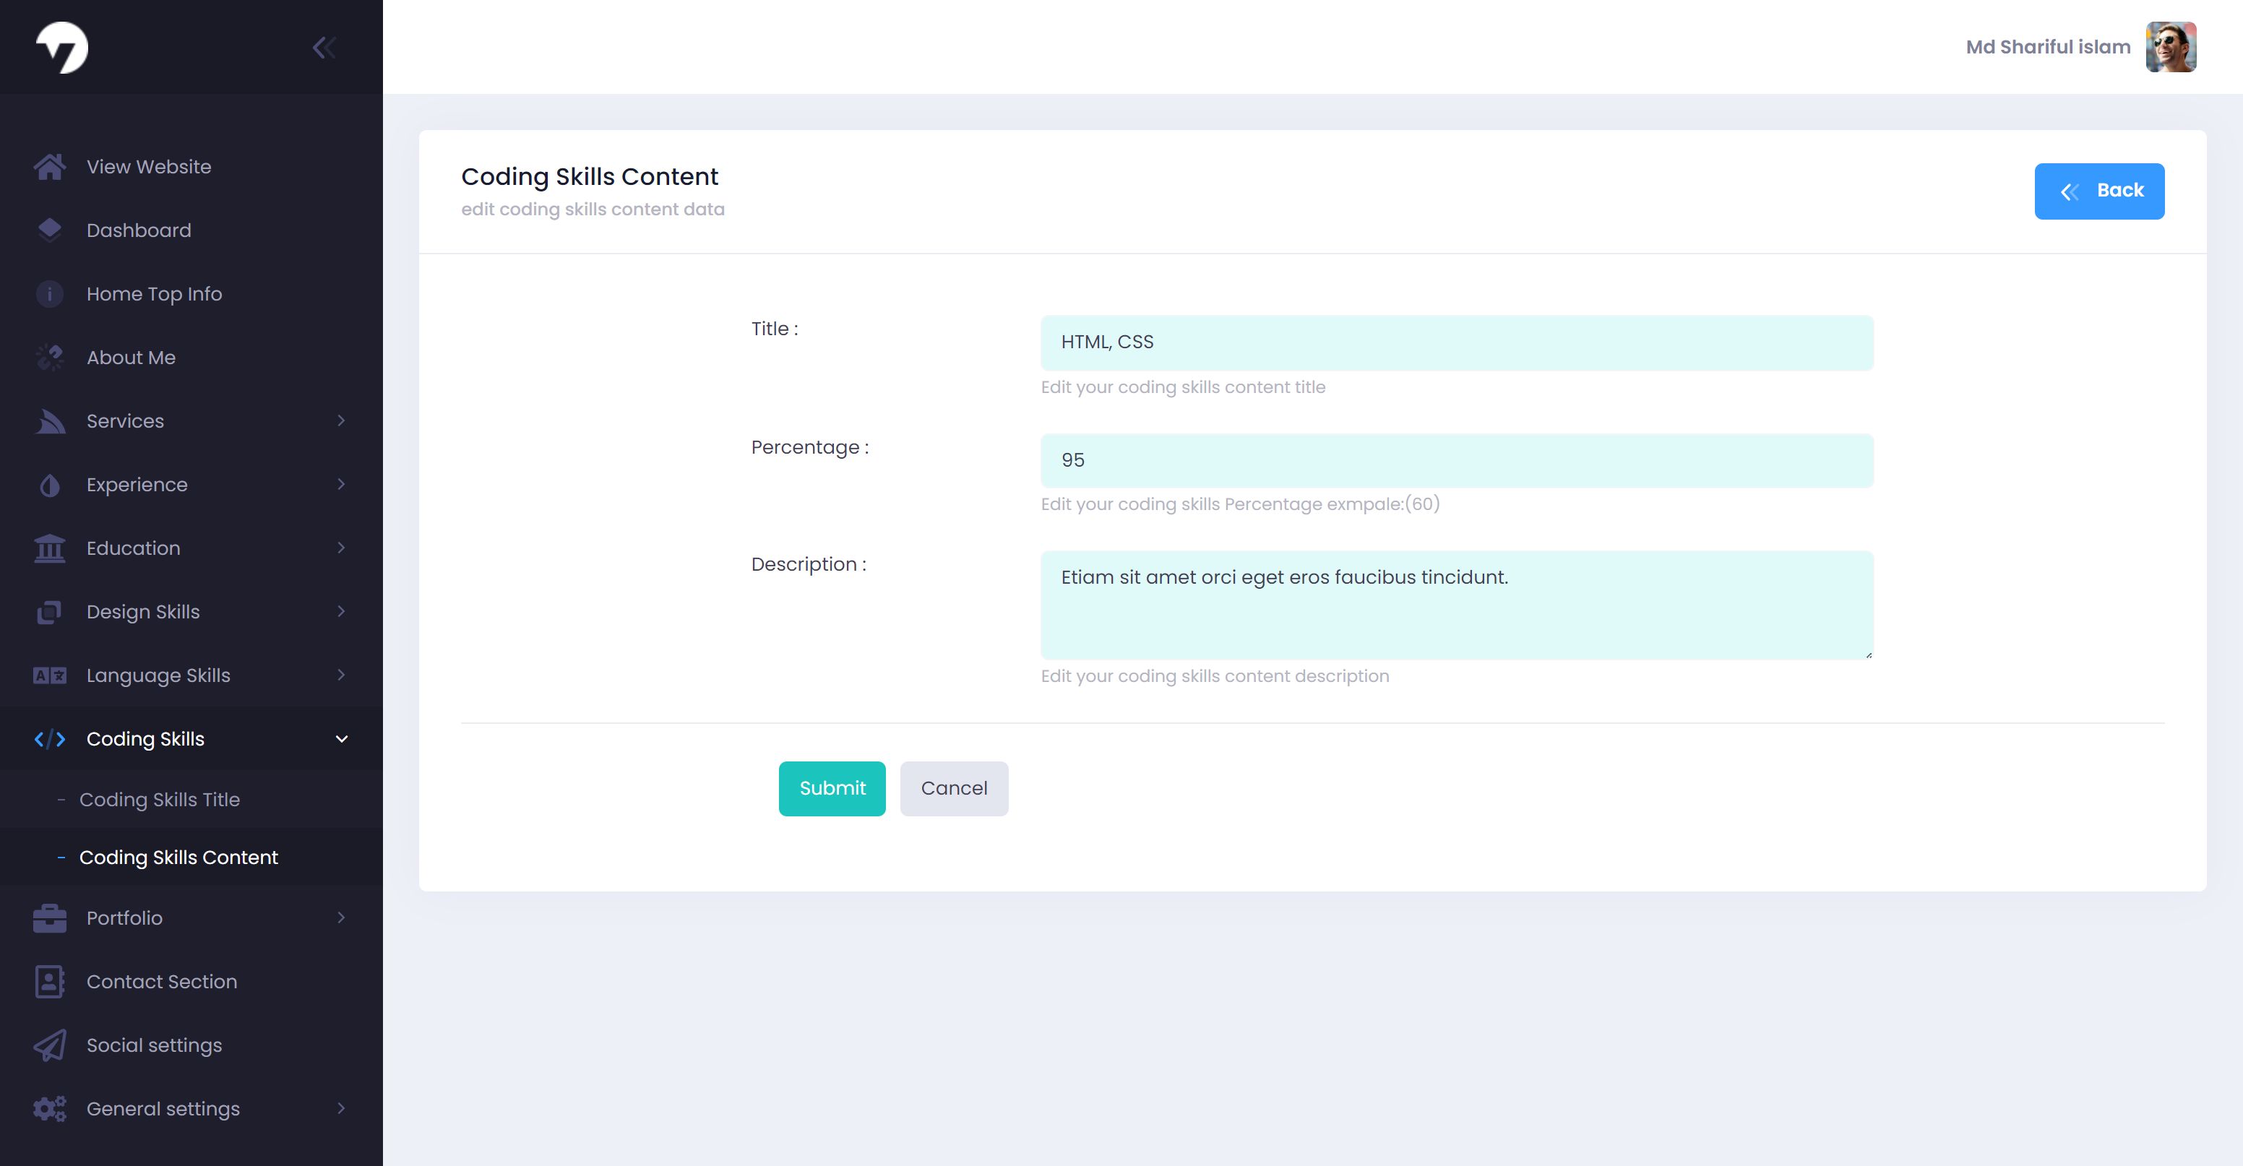Open the Coding Skills Title submenu item
This screenshot has height=1166, width=2243.
160,800
